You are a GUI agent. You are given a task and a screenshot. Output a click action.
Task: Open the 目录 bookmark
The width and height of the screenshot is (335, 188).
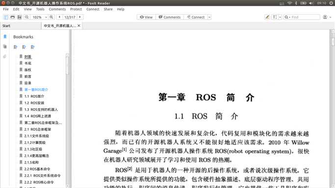pos(28,83)
